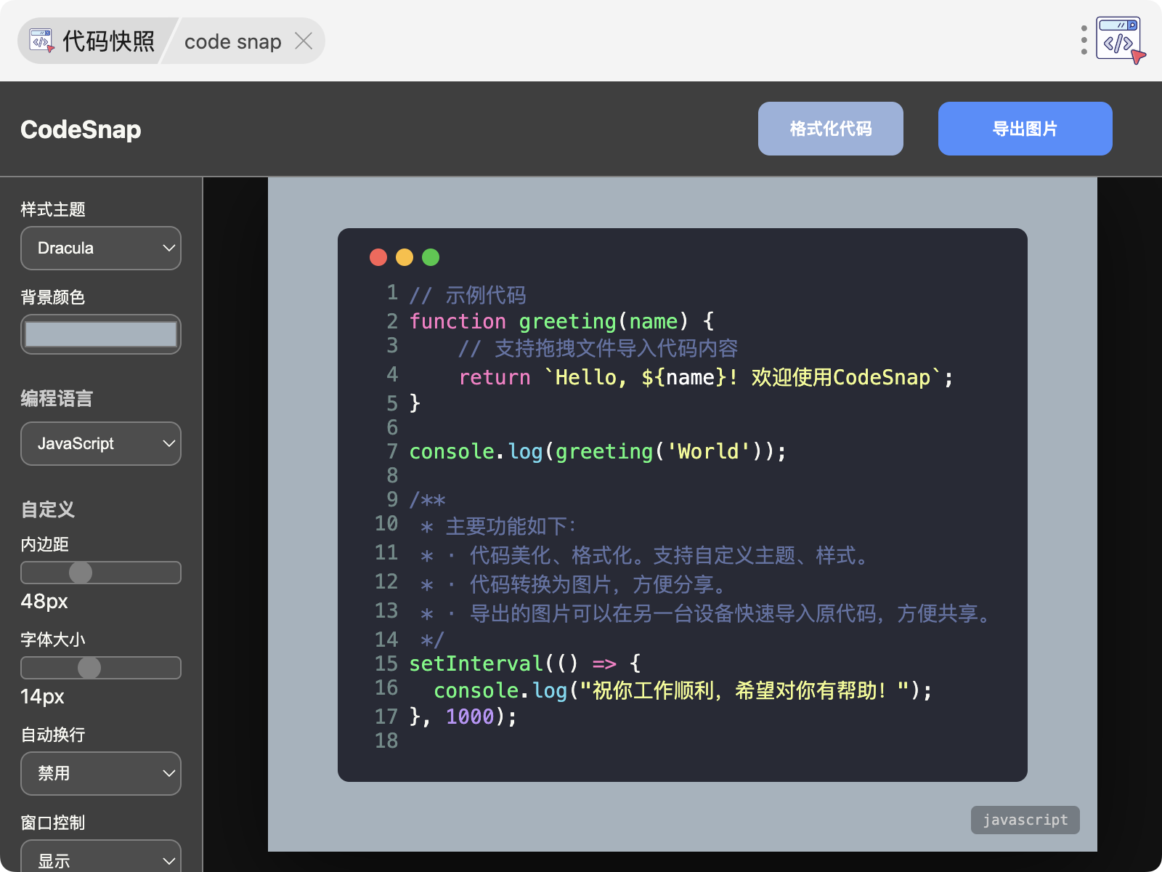
Task: Click the line containing 祝你工作顺利
Action: (683, 690)
